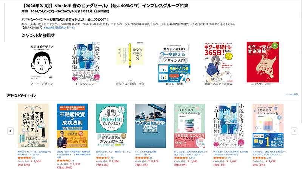Screen dimensions: 302x169
Task: Browse the アート・デザイン genre cover
Action: coord(42,62)
